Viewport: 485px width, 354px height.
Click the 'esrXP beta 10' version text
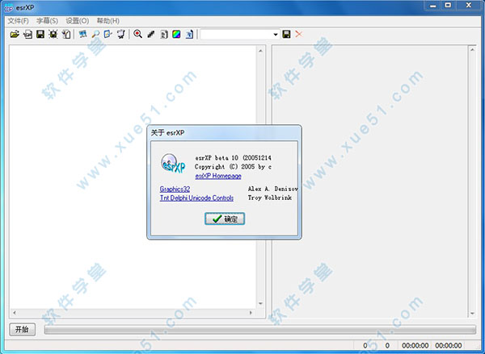click(217, 158)
